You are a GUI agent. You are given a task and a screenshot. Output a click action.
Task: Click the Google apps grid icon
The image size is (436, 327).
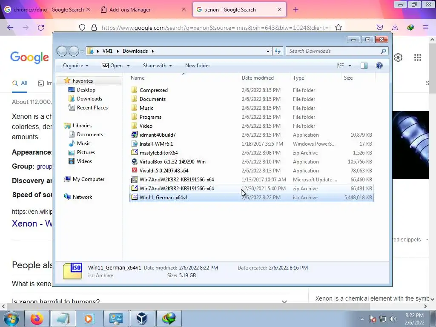(418, 57)
